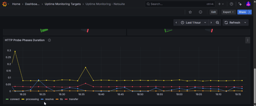Click the Share button

(242, 12)
